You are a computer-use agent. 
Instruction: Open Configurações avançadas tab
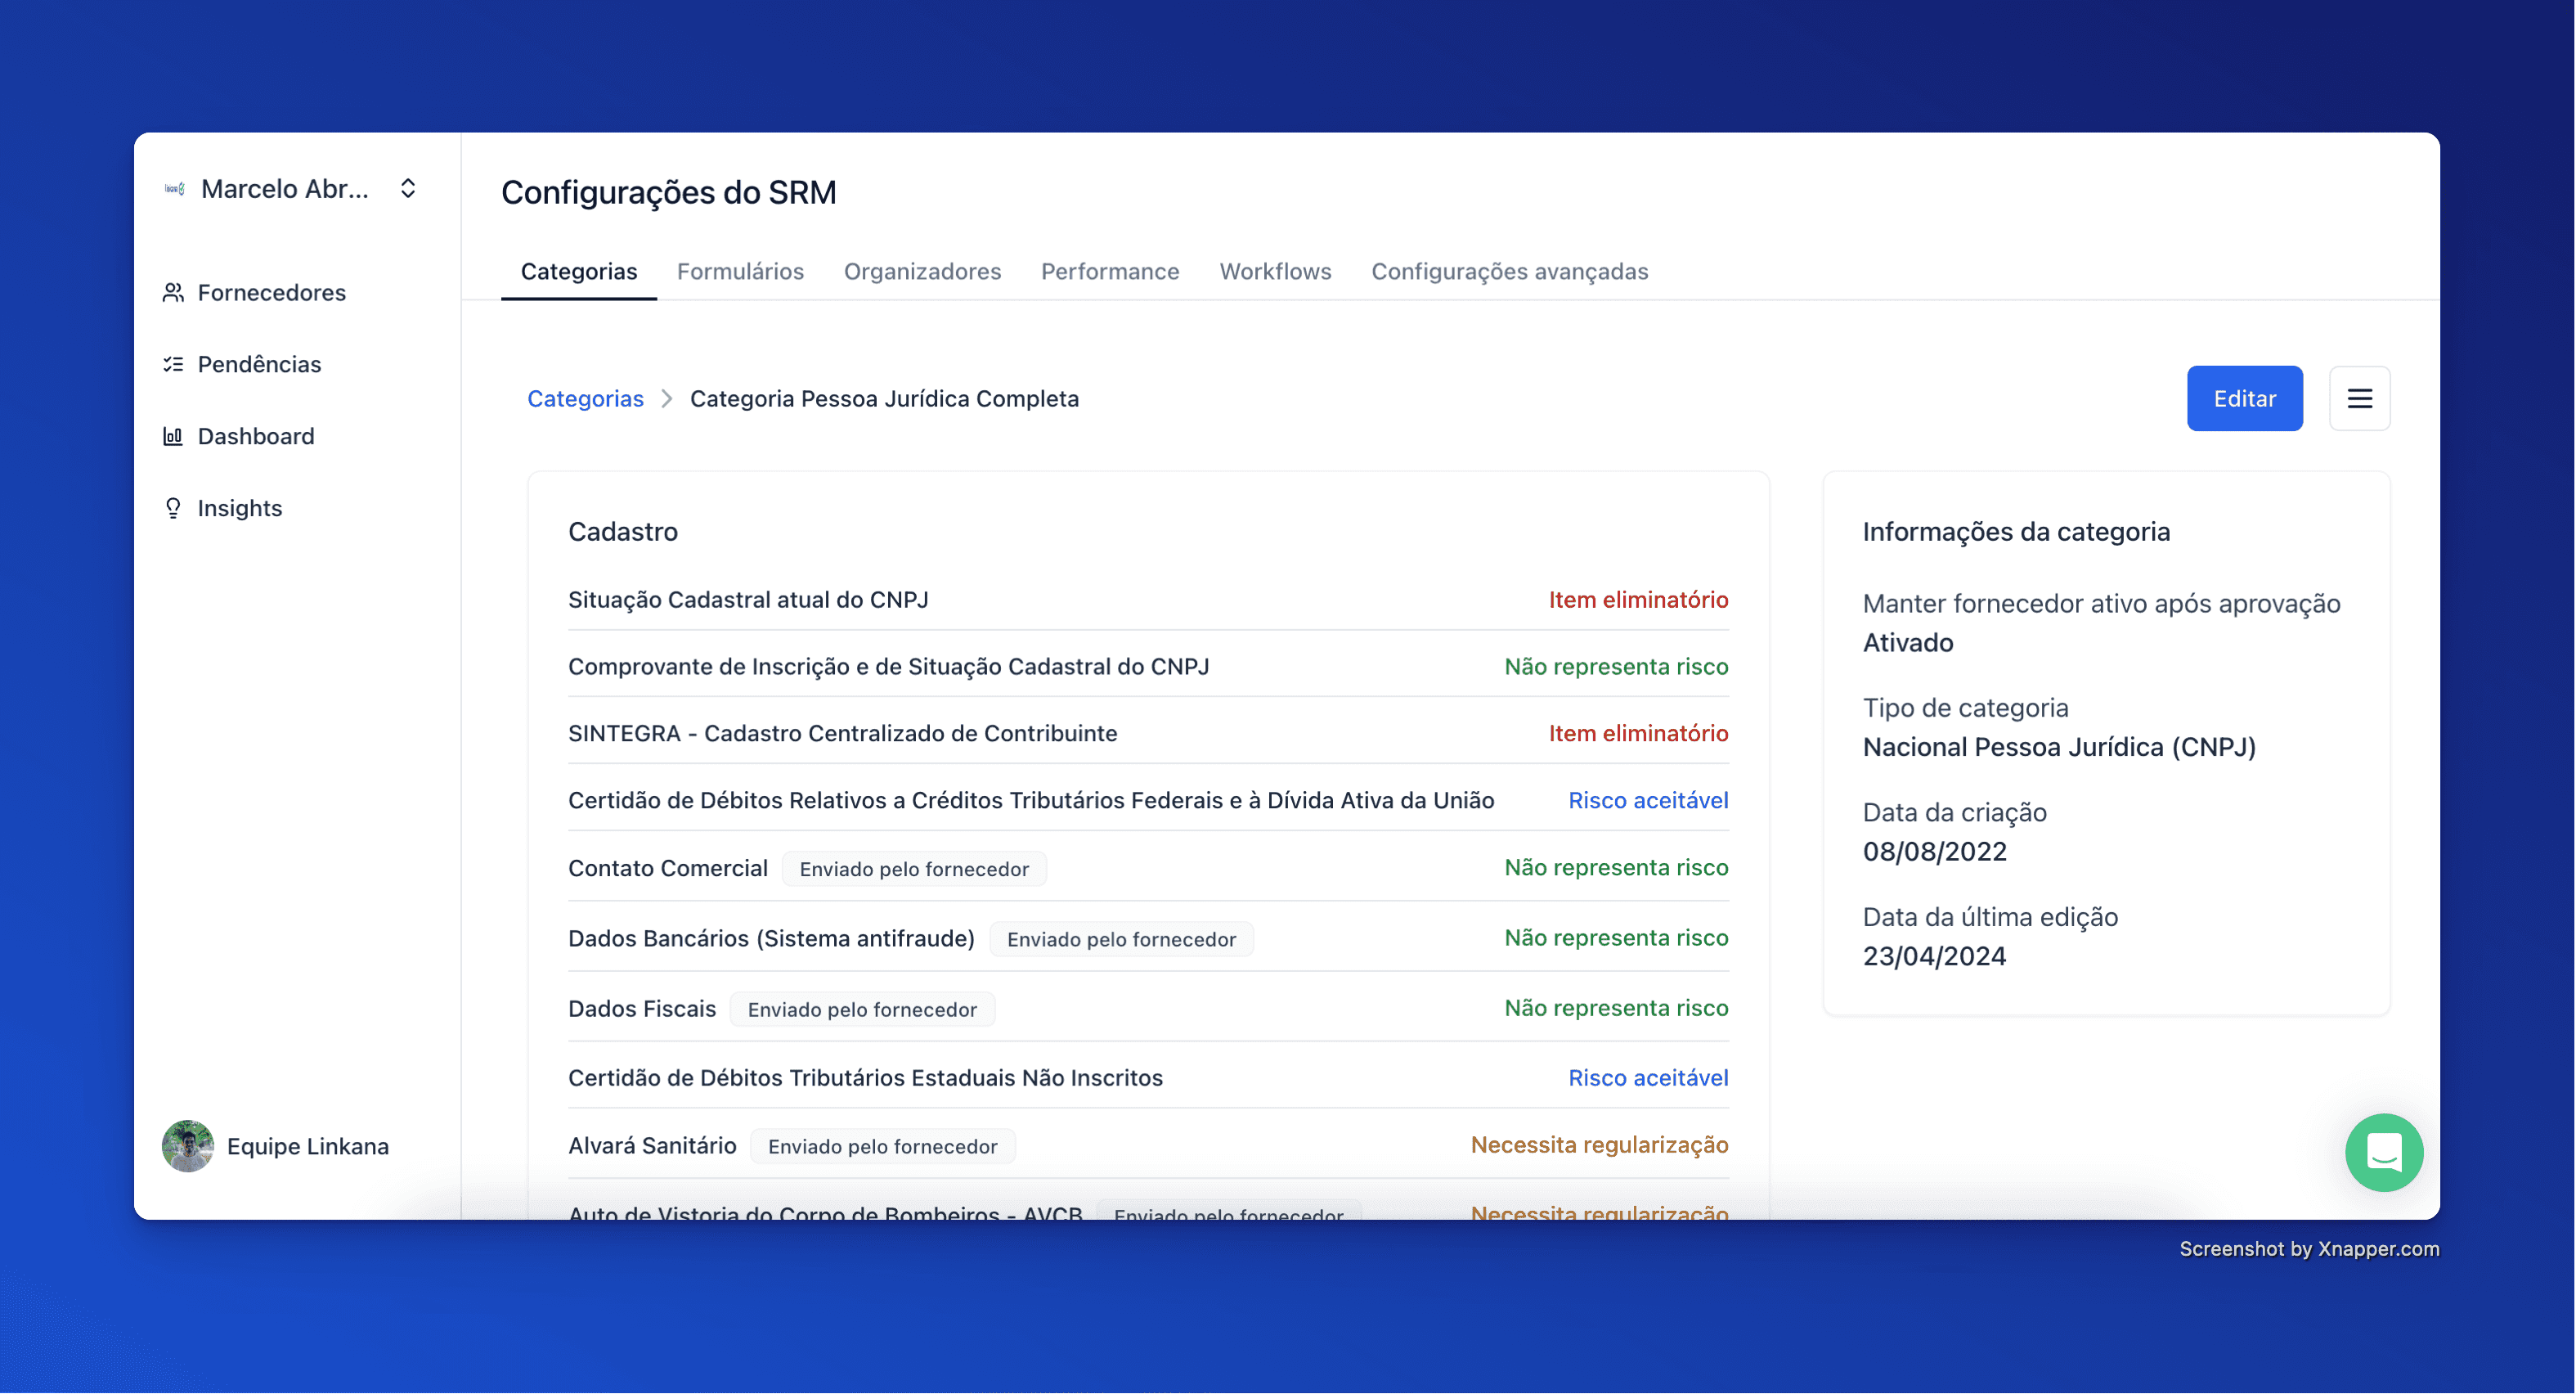(1509, 272)
